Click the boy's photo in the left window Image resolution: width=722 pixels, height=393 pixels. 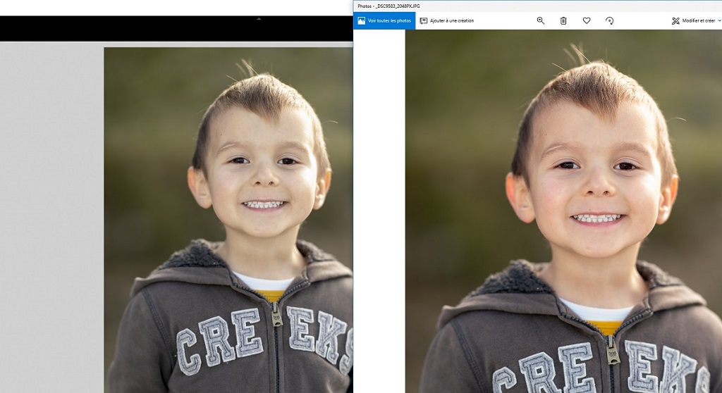coord(228,220)
